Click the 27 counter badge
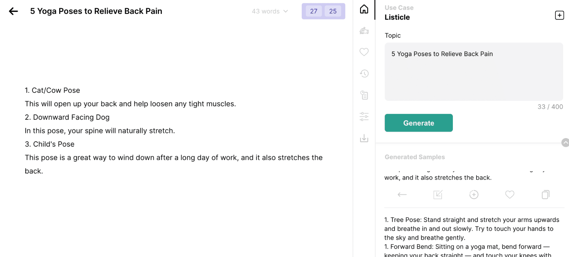This screenshot has width=569, height=257. point(314,11)
